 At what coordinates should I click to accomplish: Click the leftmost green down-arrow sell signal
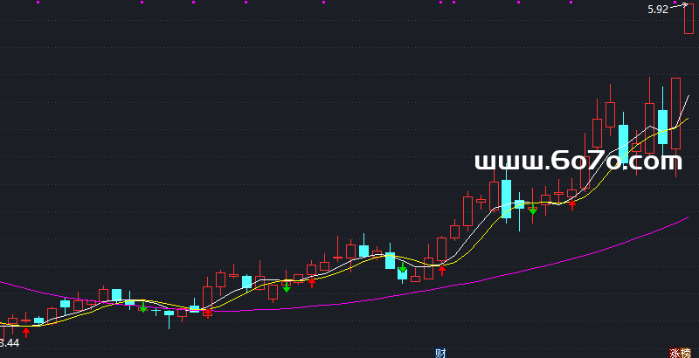[143, 307]
